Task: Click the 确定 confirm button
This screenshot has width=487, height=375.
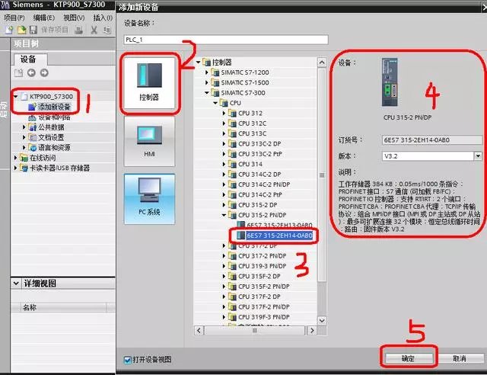Action: coord(408,358)
